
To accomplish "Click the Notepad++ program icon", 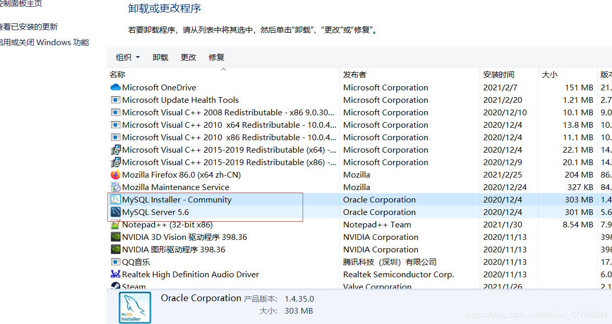I will 115,224.
